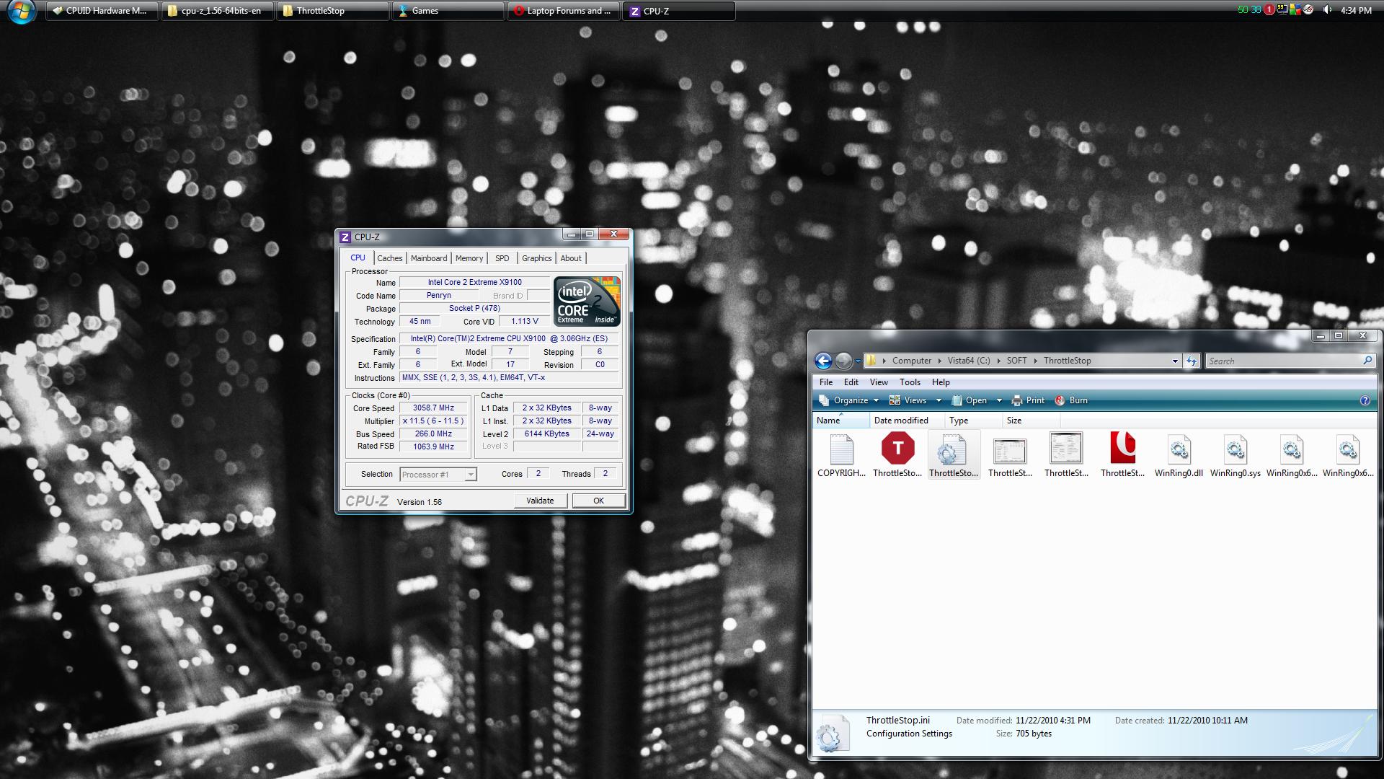Select the WinRing0.sys file
This screenshot has height=779, width=1384.
tap(1235, 456)
